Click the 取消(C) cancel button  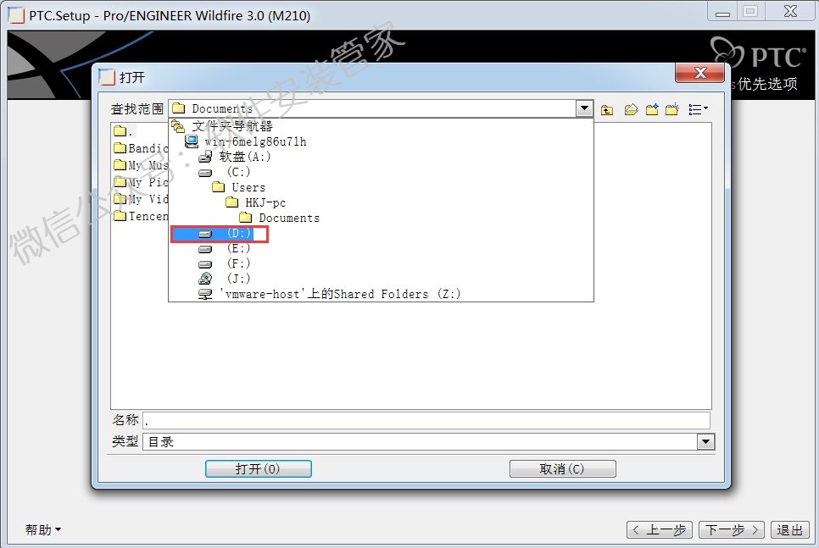(562, 468)
